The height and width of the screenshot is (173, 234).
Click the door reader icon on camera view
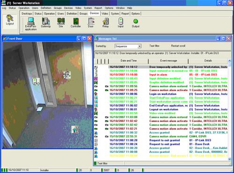(36, 81)
